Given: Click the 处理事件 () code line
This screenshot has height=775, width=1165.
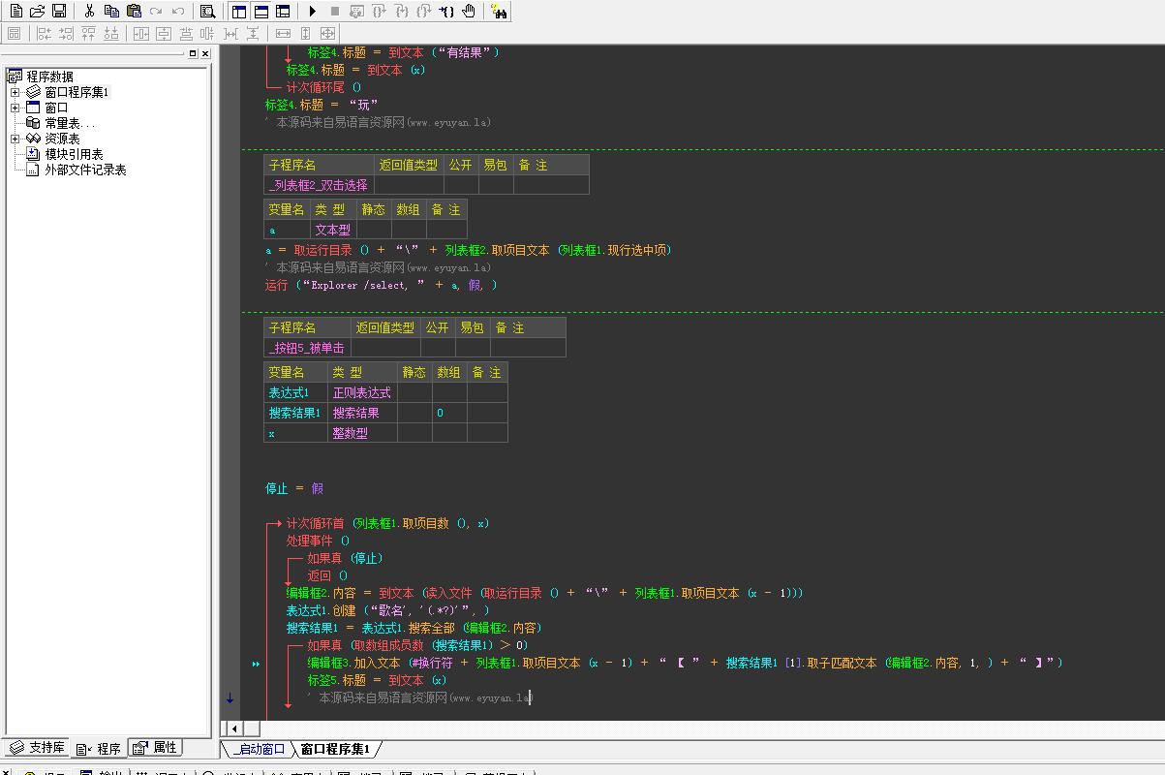Looking at the screenshot, I should tap(318, 541).
